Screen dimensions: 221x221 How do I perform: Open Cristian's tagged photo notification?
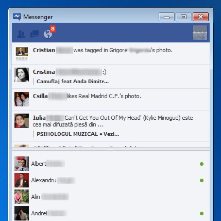(x=111, y=54)
